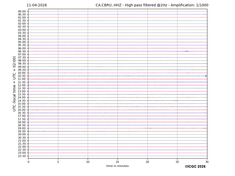Viewport: 235px width, 176px height.
Task: Click the red signal on the 19:00 trace
Action: pyautogui.click(x=151, y=128)
